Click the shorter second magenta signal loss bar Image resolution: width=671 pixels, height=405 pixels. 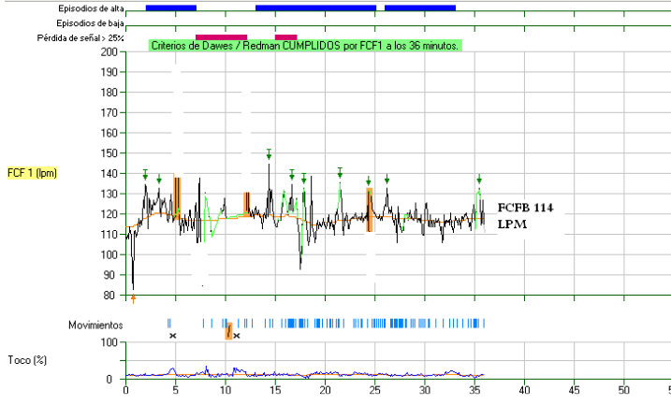pos(285,36)
